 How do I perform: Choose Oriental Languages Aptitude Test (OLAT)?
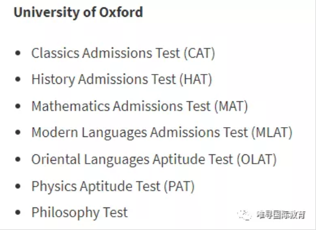(x=154, y=159)
